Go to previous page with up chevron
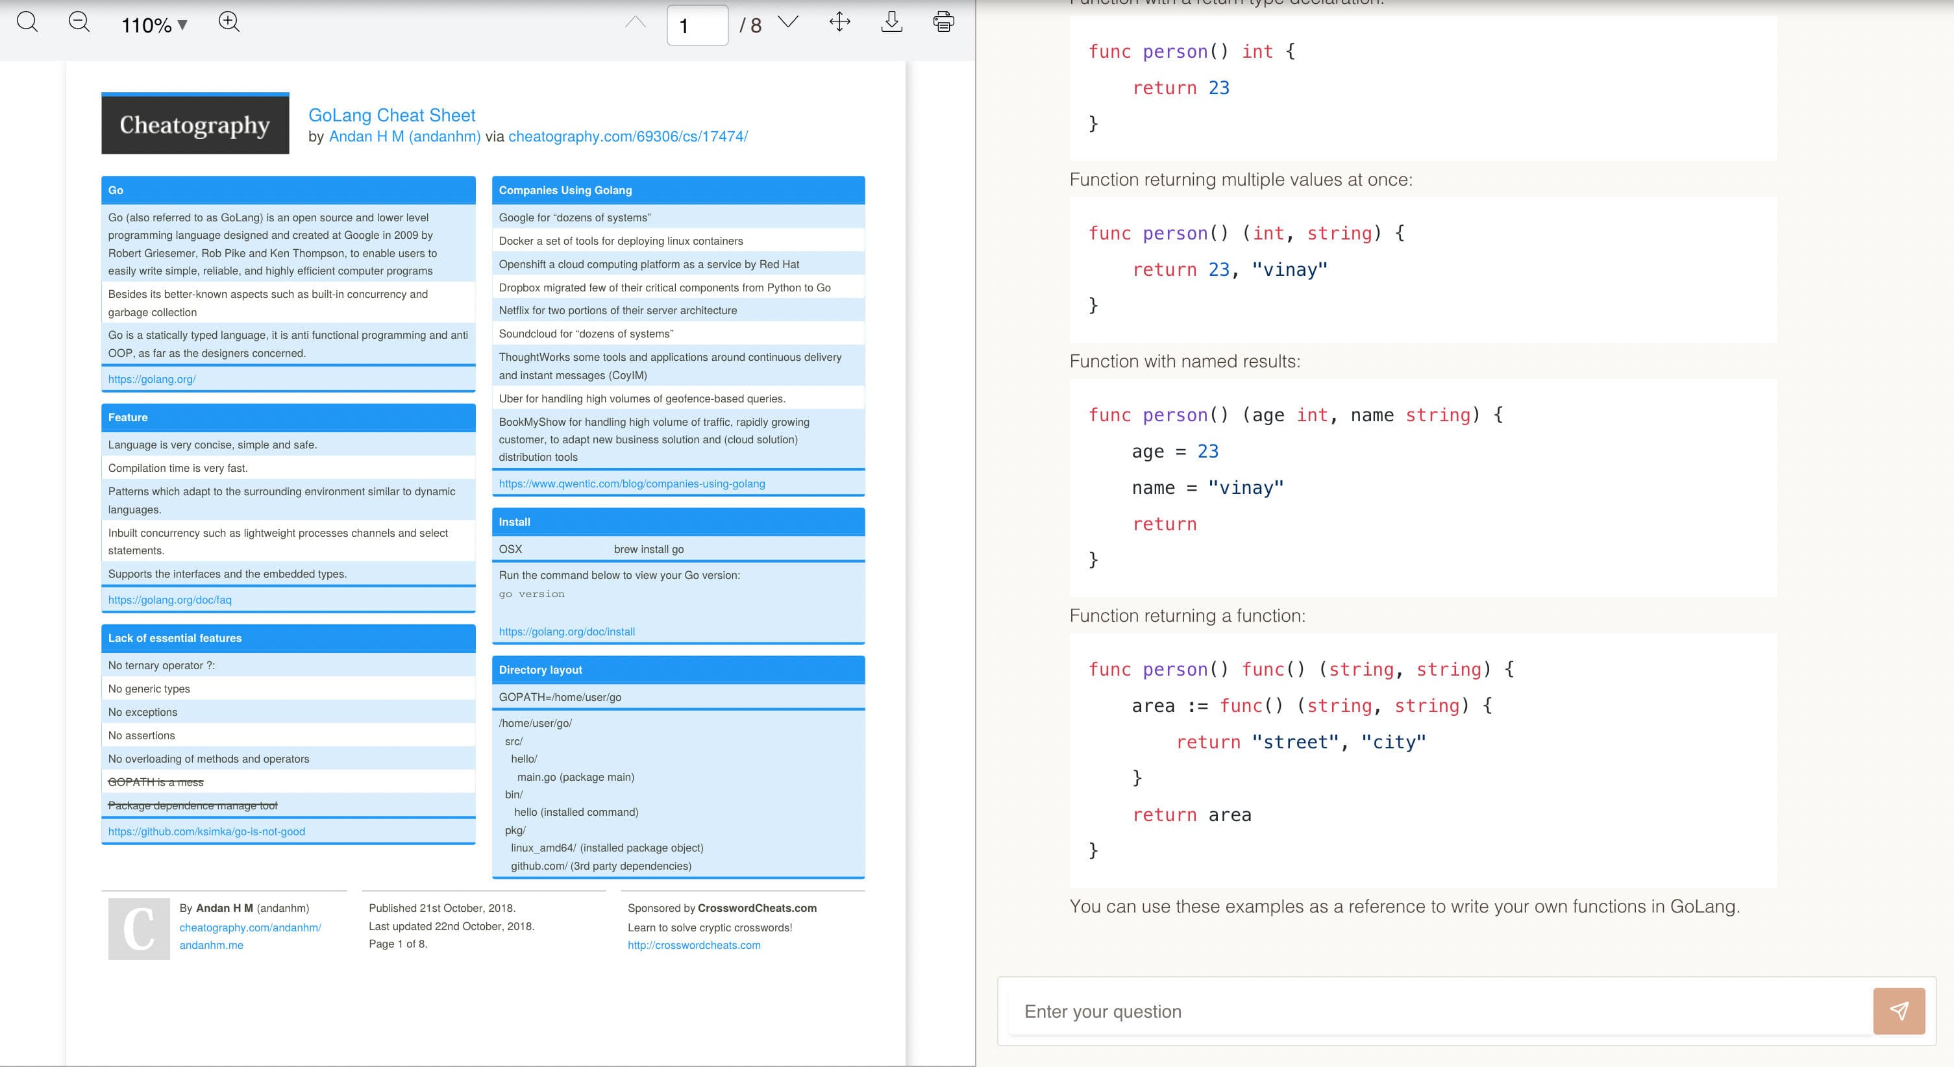 click(x=636, y=22)
